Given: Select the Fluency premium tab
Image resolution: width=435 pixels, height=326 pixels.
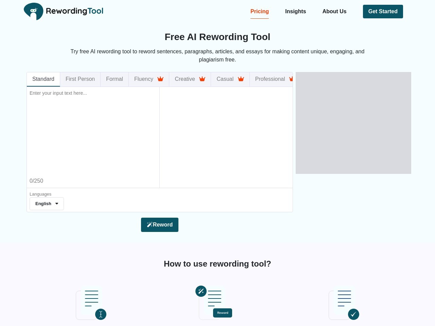Looking at the screenshot, I should [149, 79].
